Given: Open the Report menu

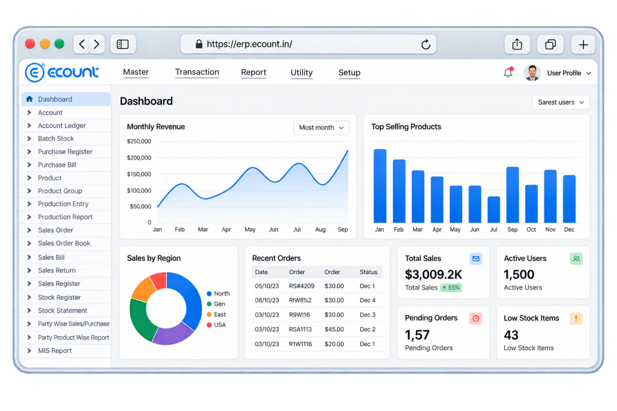Looking at the screenshot, I should [x=254, y=73].
